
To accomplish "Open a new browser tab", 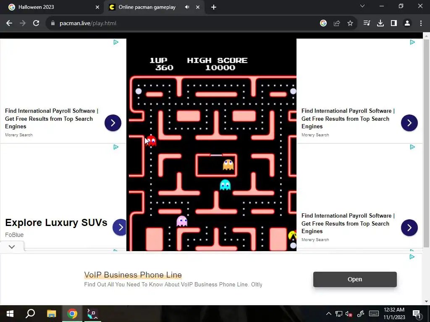I will point(214,7).
